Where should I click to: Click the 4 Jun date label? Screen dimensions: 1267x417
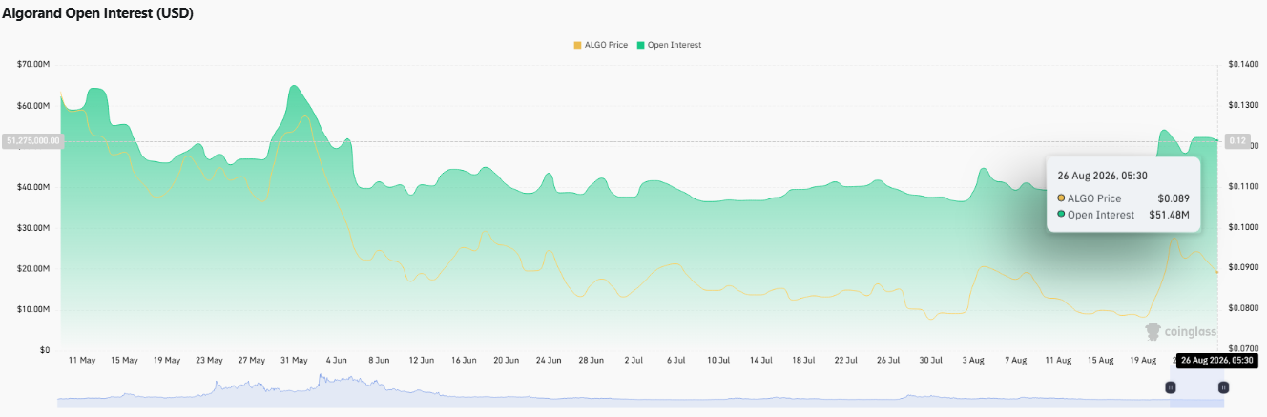tap(337, 361)
